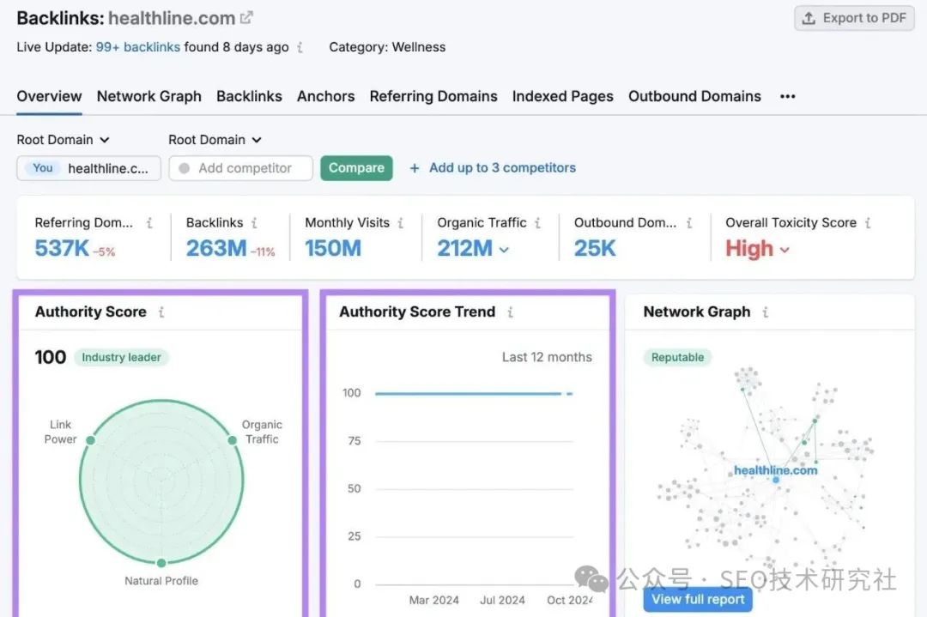Image resolution: width=927 pixels, height=617 pixels.
Task: Open the 150M monthly visits value
Action: [x=333, y=248]
